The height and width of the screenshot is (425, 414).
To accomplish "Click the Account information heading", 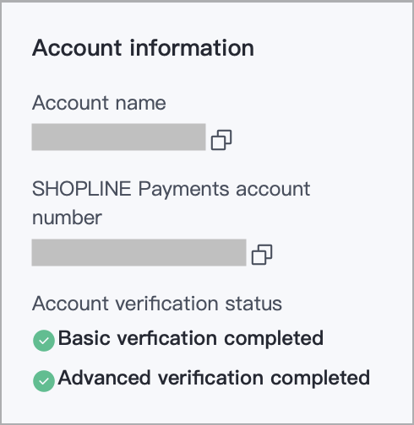I will (x=143, y=48).
